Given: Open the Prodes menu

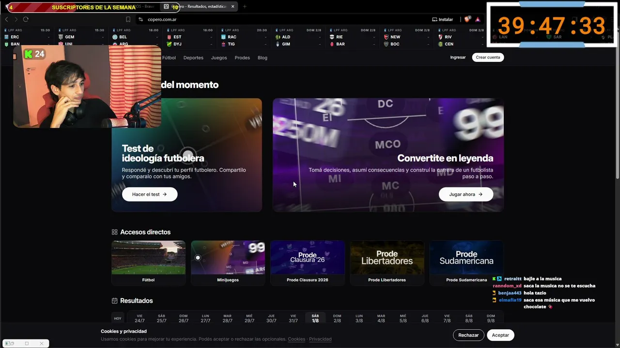Looking at the screenshot, I should coord(242,58).
